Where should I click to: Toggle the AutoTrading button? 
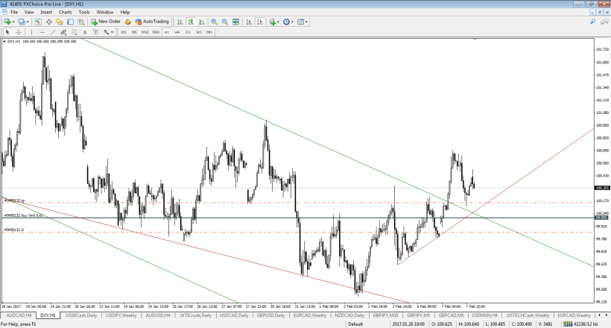pyautogui.click(x=152, y=22)
